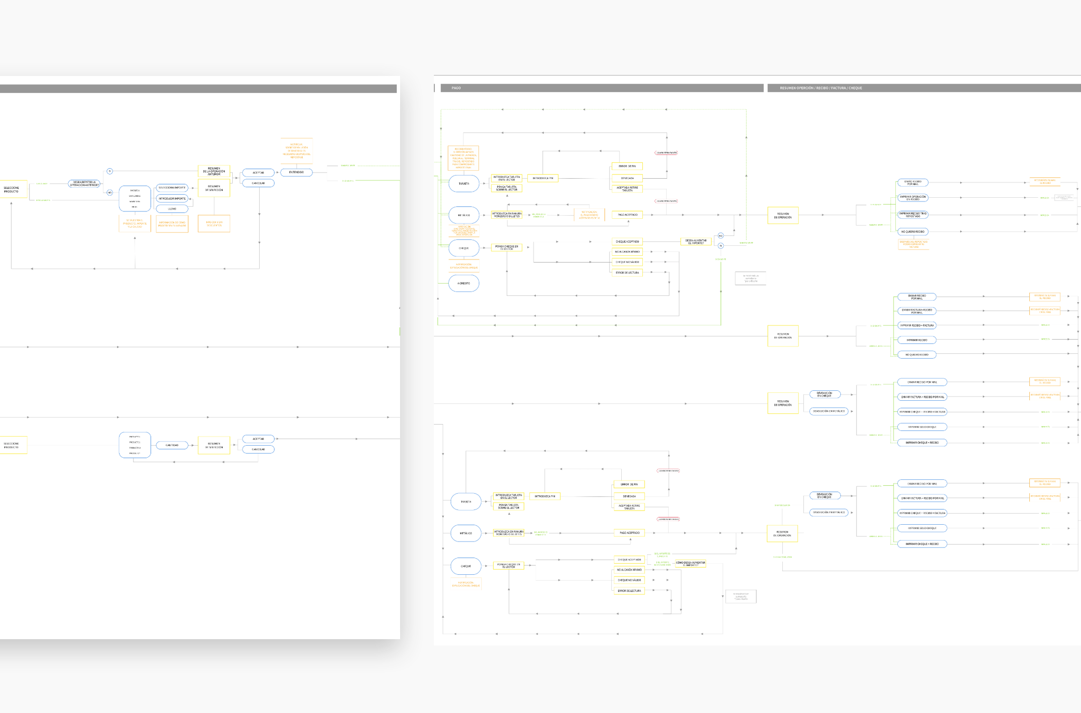The image size is (1081, 713).
Task: Click the upper INTRODUZCA PIN box
Action: click(543, 178)
